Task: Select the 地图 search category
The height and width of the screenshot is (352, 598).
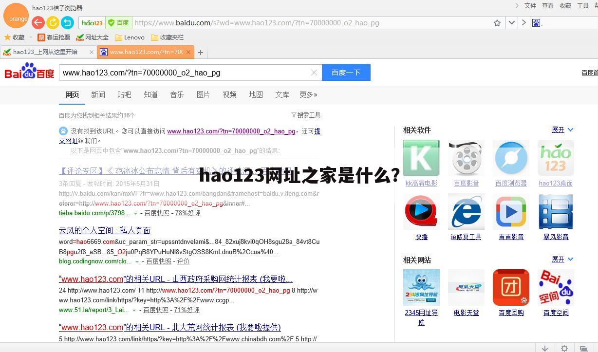Action: pyautogui.click(x=256, y=94)
